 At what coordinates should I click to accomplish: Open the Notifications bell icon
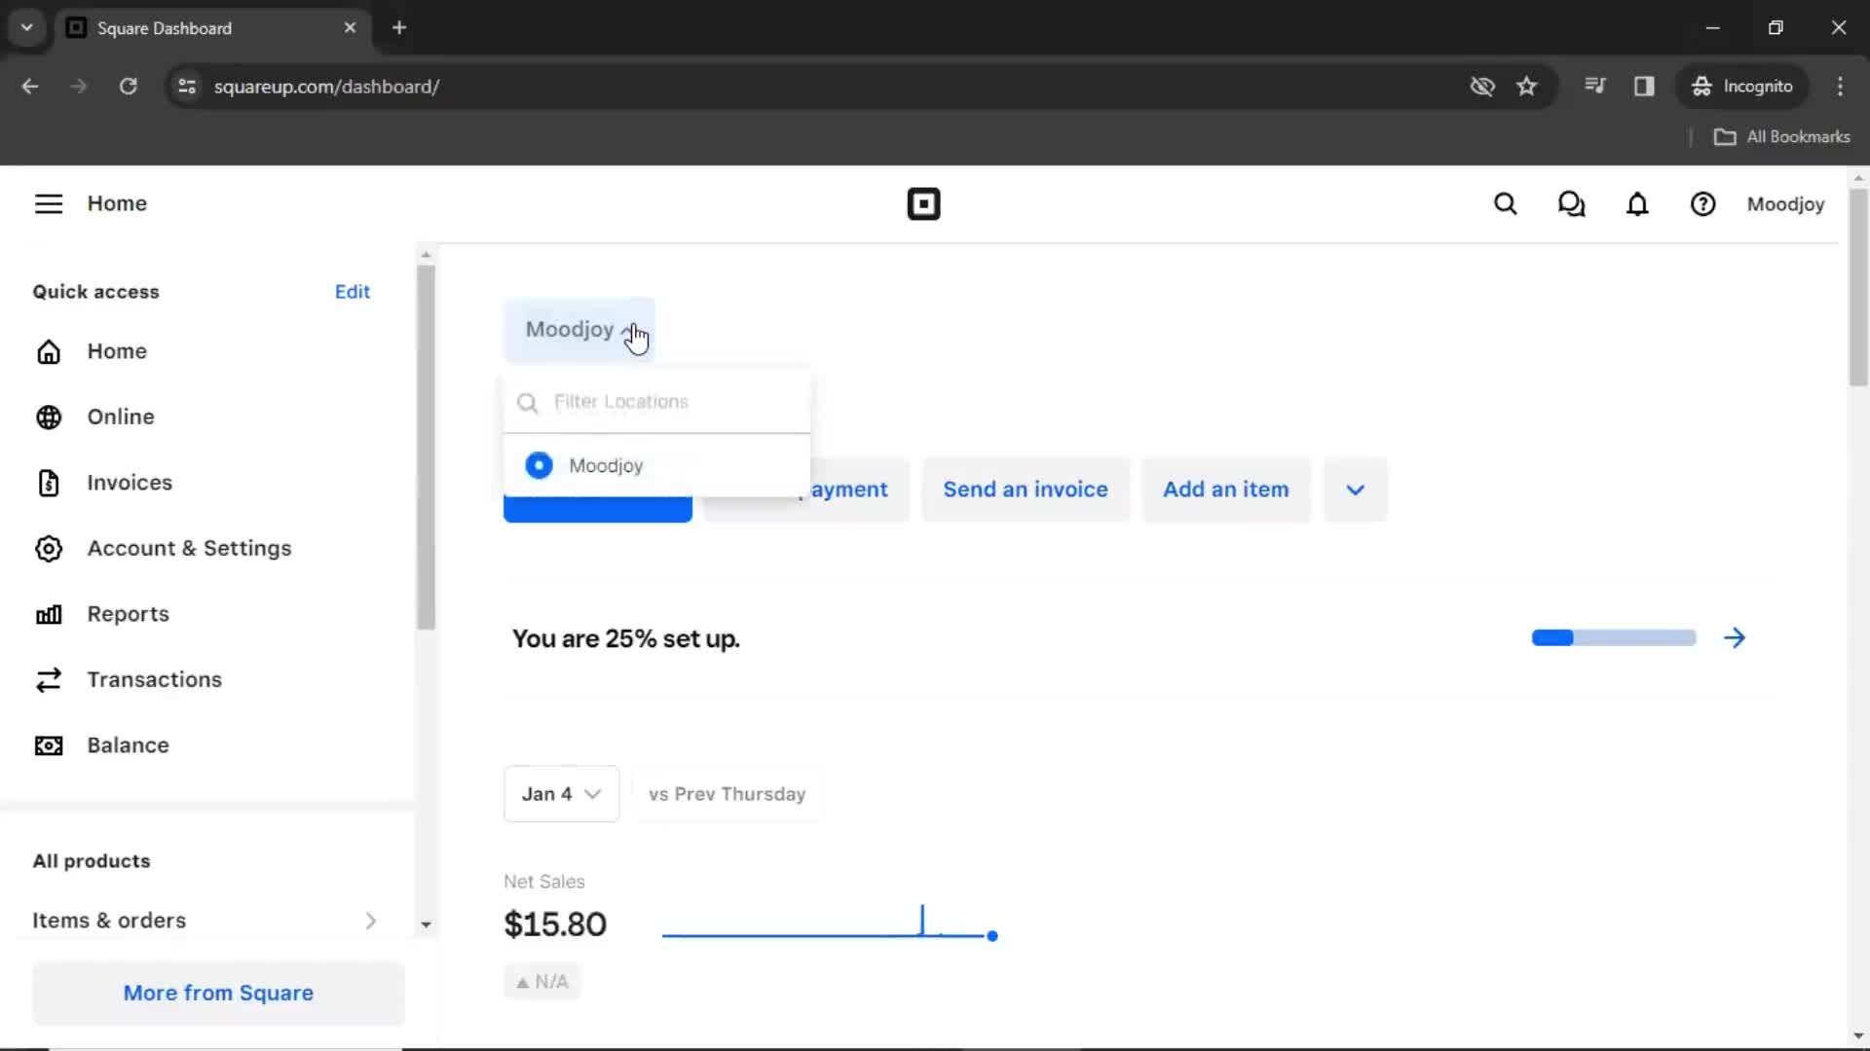click(x=1637, y=202)
